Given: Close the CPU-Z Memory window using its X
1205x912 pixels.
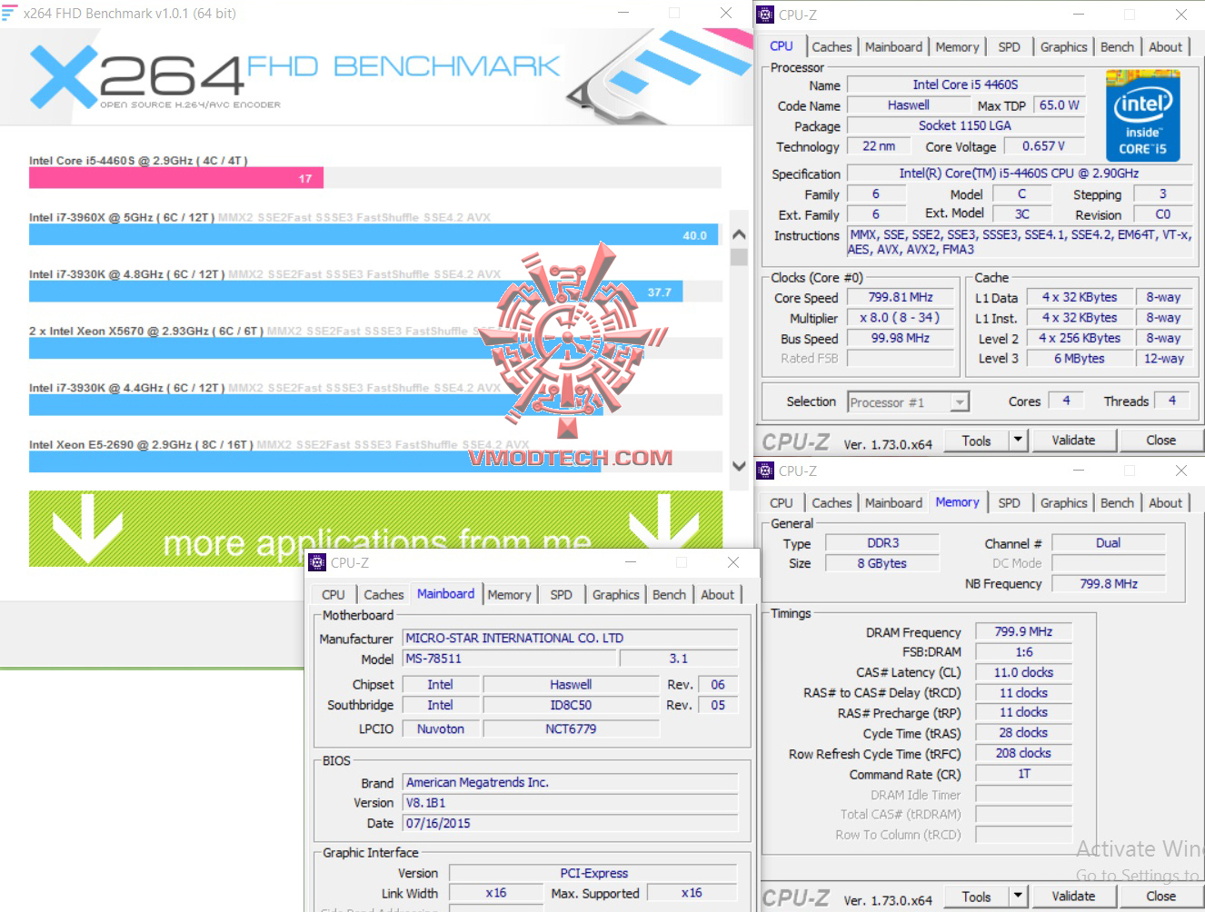Looking at the screenshot, I should point(1180,471).
